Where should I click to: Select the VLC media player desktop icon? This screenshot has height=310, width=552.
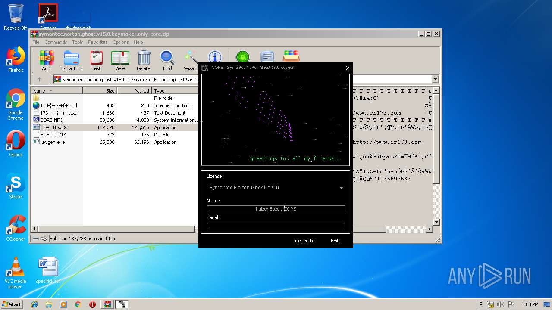[16, 273]
